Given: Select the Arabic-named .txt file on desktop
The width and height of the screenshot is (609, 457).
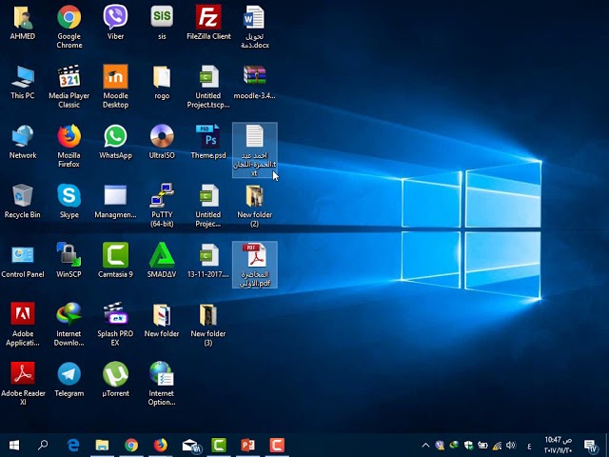Looking at the screenshot, I should tap(255, 150).
